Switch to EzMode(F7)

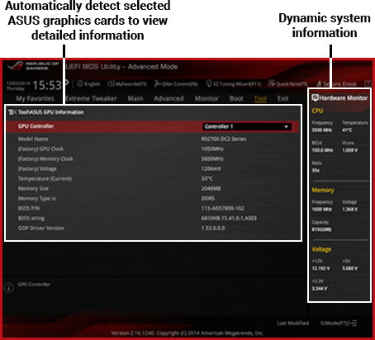(x=339, y=323)
